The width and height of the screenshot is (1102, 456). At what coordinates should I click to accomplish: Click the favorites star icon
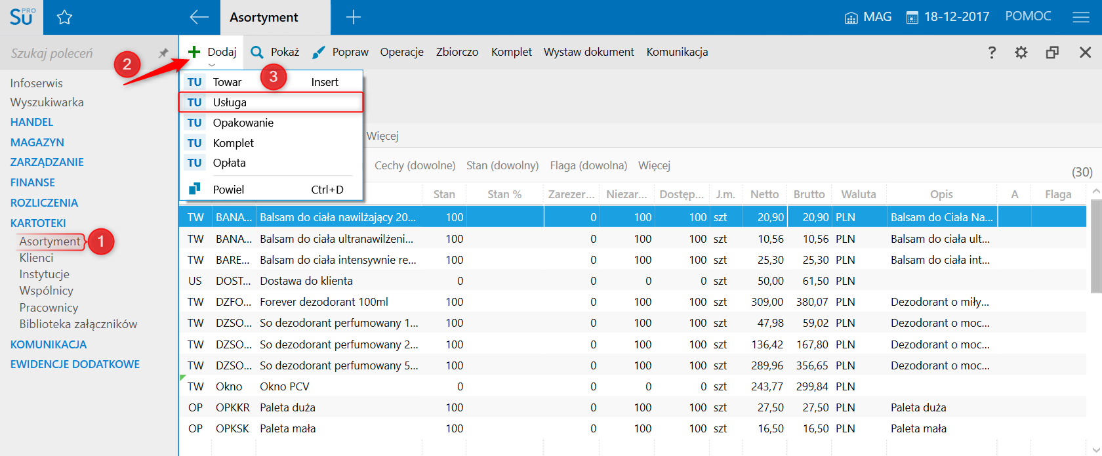pos(64,18)
